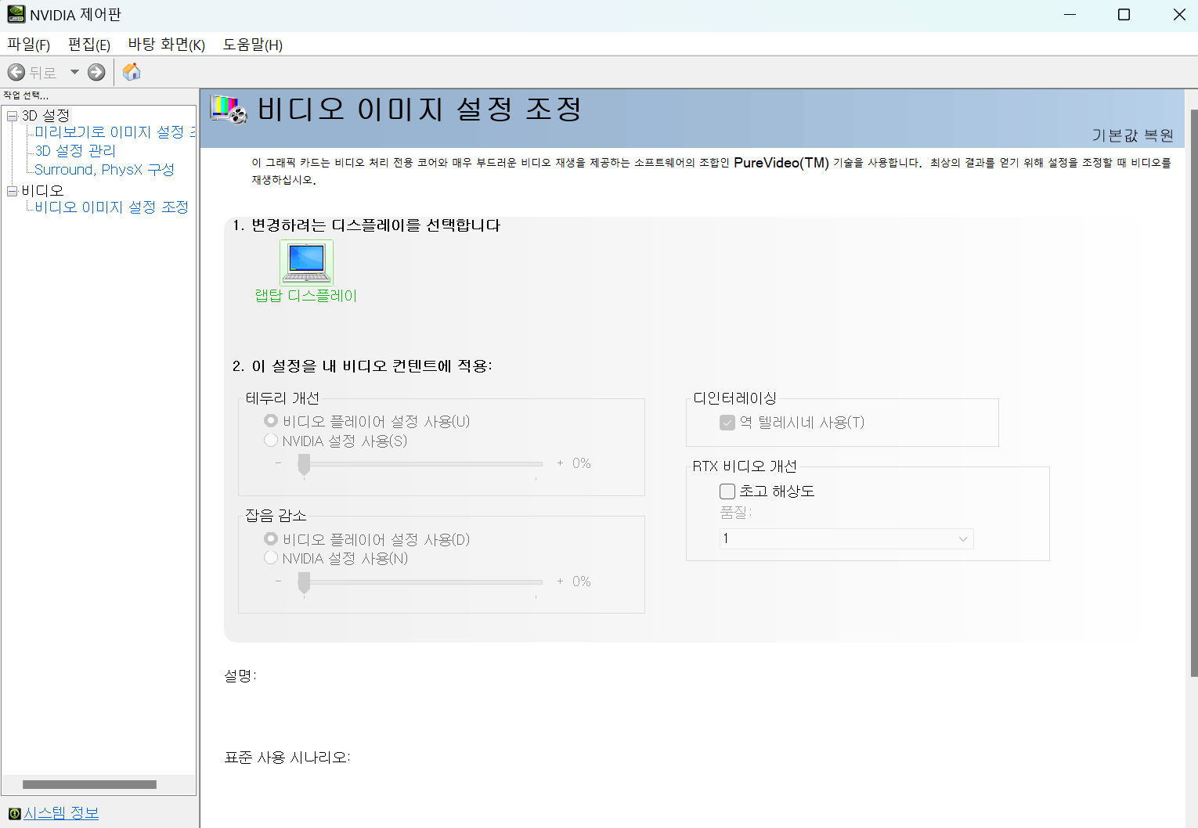Open the 품질 quality dropdown
1198x828 pixels.
point(846,538)
